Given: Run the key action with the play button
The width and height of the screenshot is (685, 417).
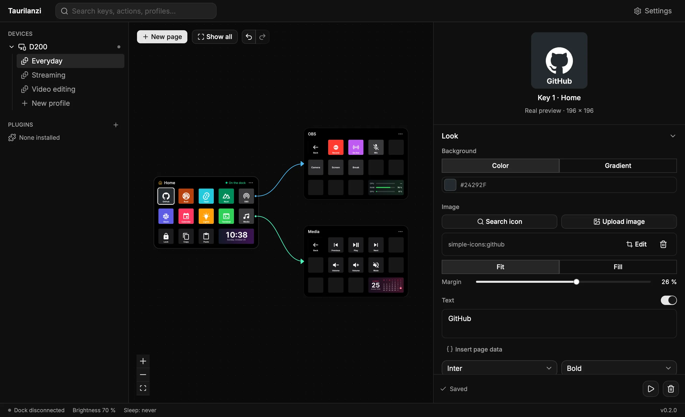Looking at the screenshot, I should tap(650, 389).
